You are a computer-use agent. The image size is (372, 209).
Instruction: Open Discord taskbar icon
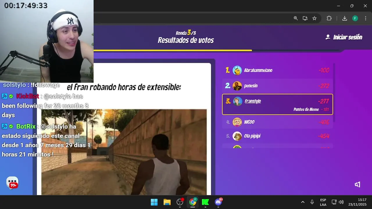pyautogui.click(x=218, y=202)
